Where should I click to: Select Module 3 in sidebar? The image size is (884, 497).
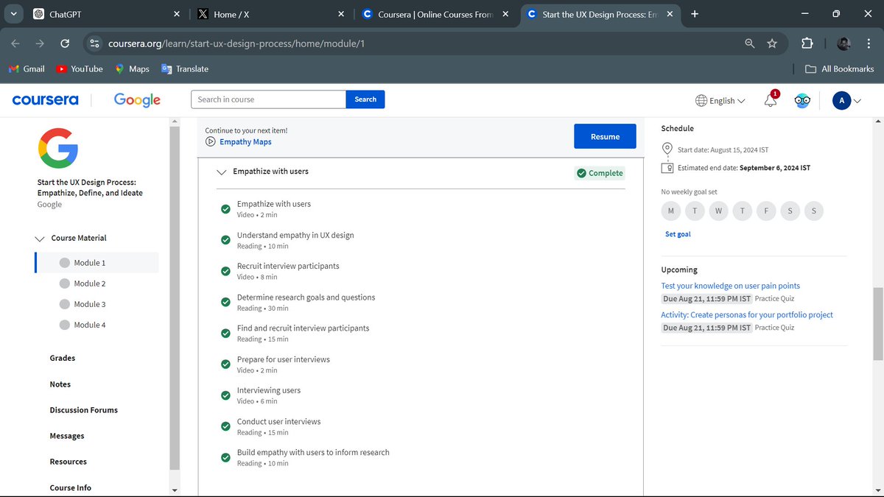(97, 304)
